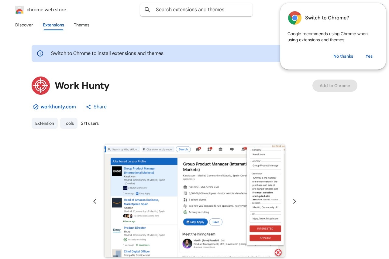
Task: Dismiss popup with No thanks
Action: click(343, 56)
